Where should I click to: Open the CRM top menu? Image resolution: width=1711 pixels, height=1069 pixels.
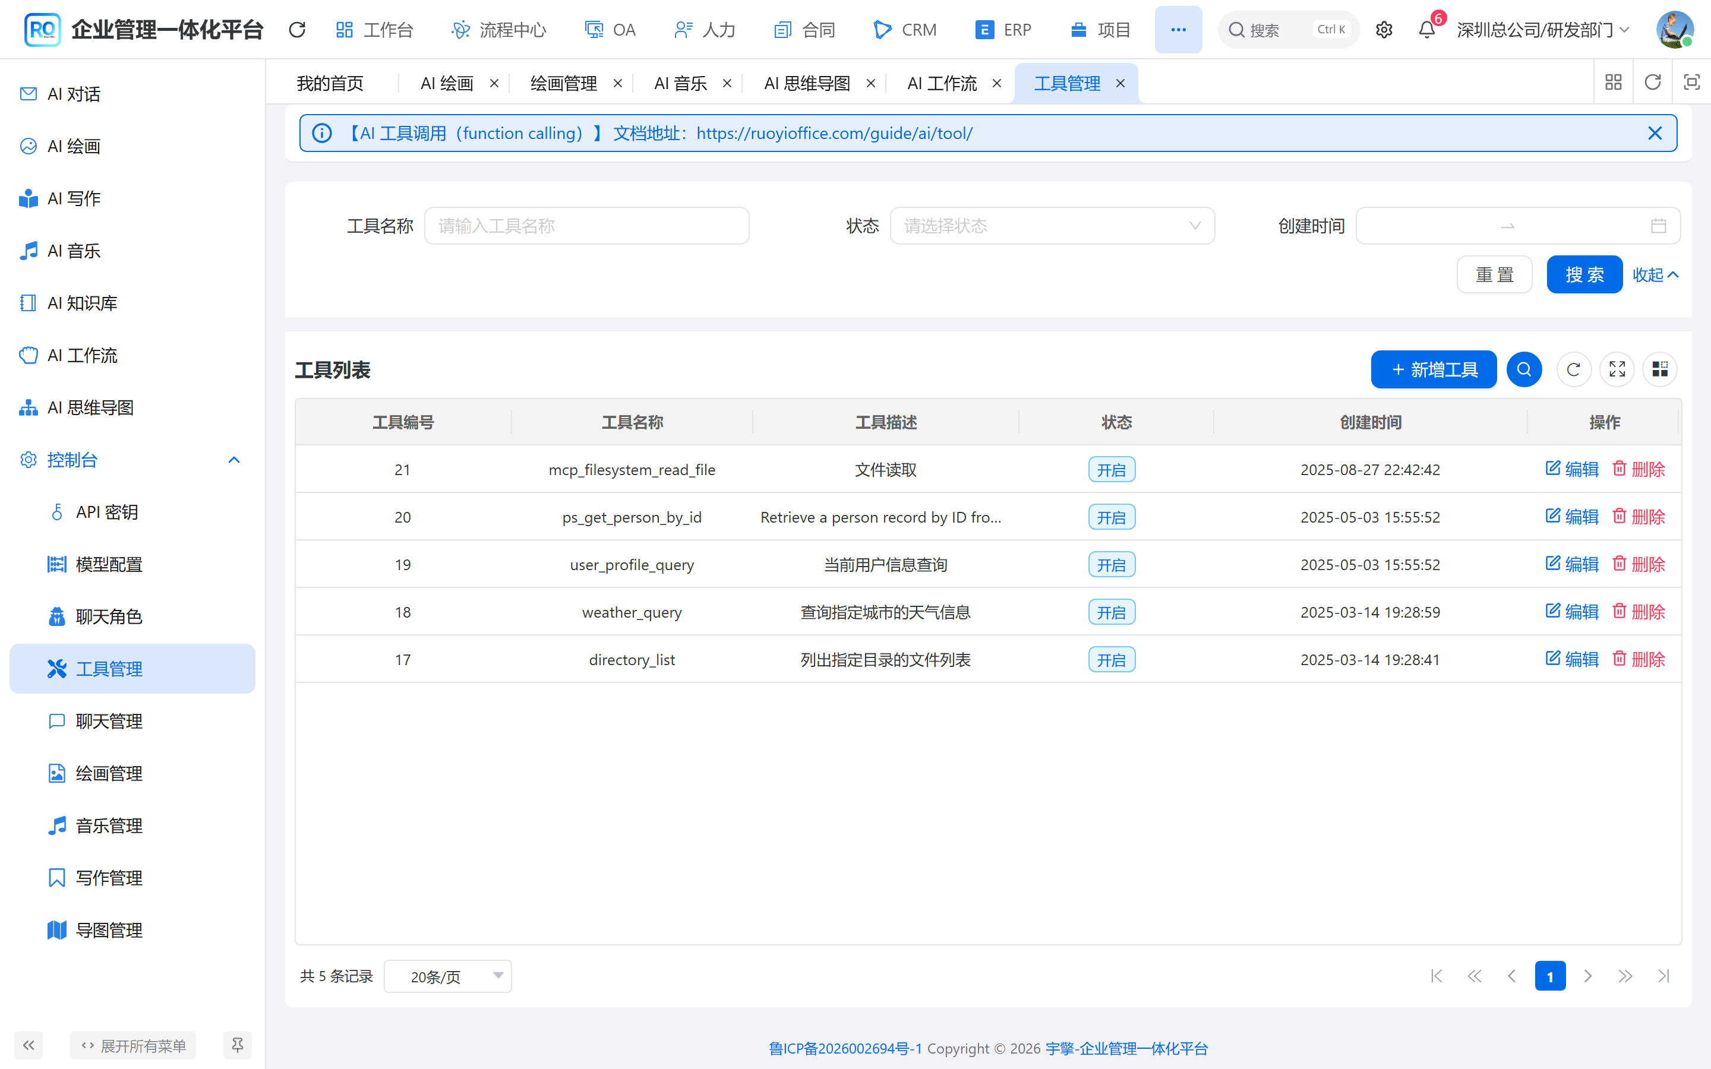tap(905, 30)
